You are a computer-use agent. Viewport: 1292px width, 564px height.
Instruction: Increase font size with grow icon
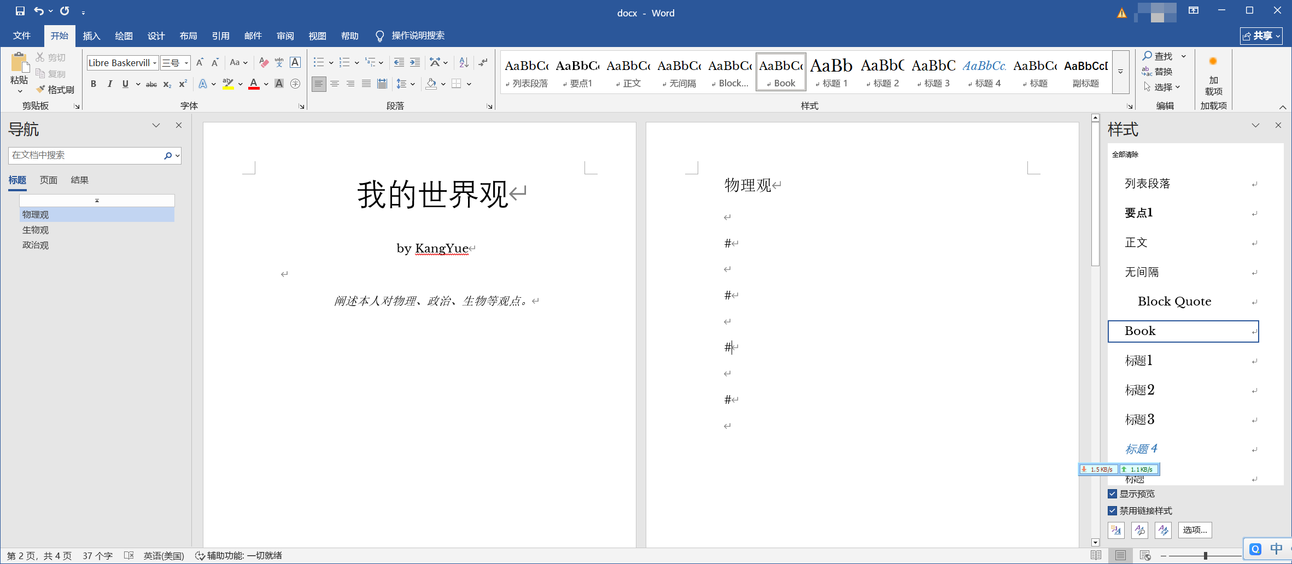point(200,63)
